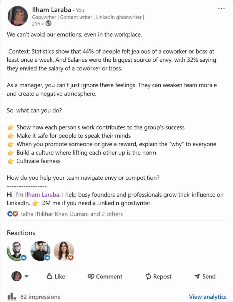Open the list of Talha Iftikhar and 2 others
Image resolution: width=233 pixels, height=302 pixels.
(71, 214)
